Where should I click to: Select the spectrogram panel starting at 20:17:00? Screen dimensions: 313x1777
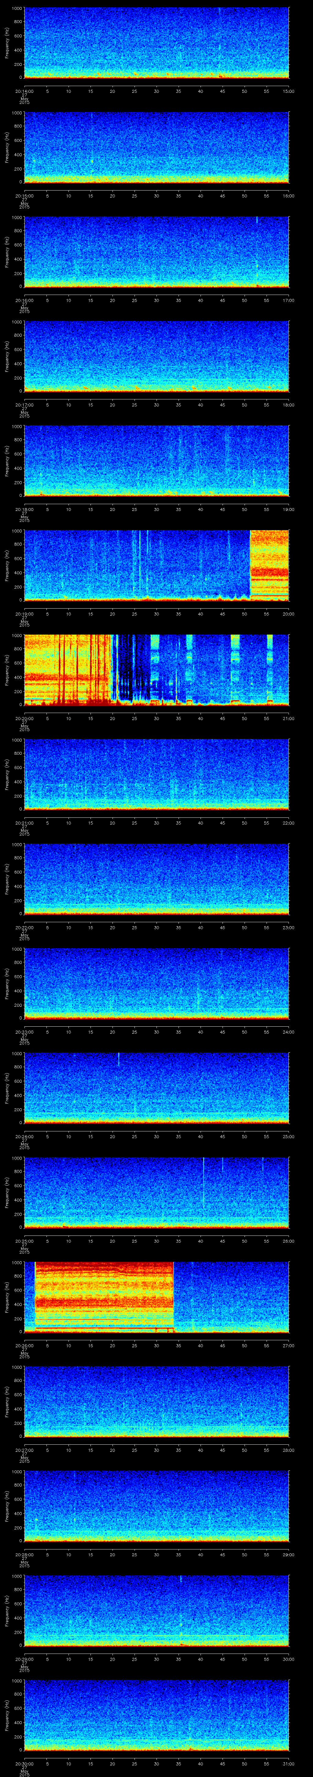156,357
